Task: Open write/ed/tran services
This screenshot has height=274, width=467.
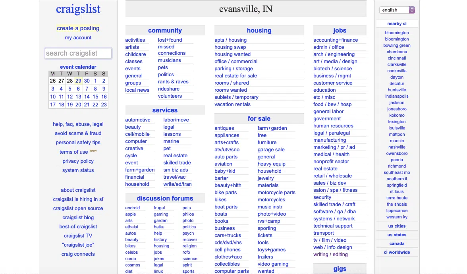Action: [177, 184]
